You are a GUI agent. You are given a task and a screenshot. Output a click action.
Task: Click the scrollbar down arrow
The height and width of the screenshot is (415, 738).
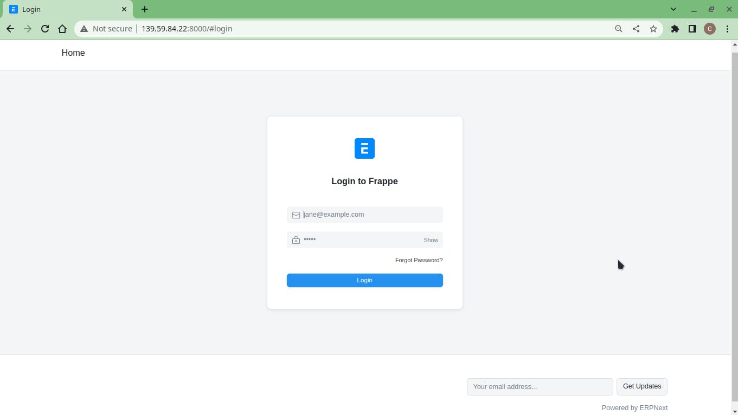pos(735,411)
